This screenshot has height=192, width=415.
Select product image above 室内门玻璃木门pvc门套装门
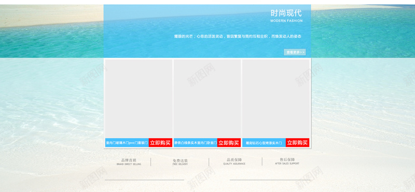tap(139, 99)
